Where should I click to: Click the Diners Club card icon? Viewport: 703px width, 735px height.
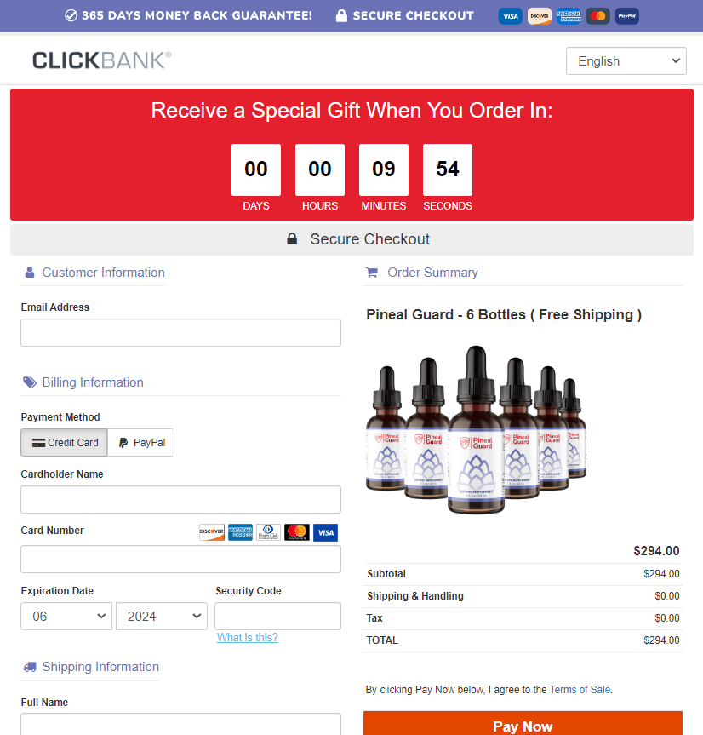268,532
